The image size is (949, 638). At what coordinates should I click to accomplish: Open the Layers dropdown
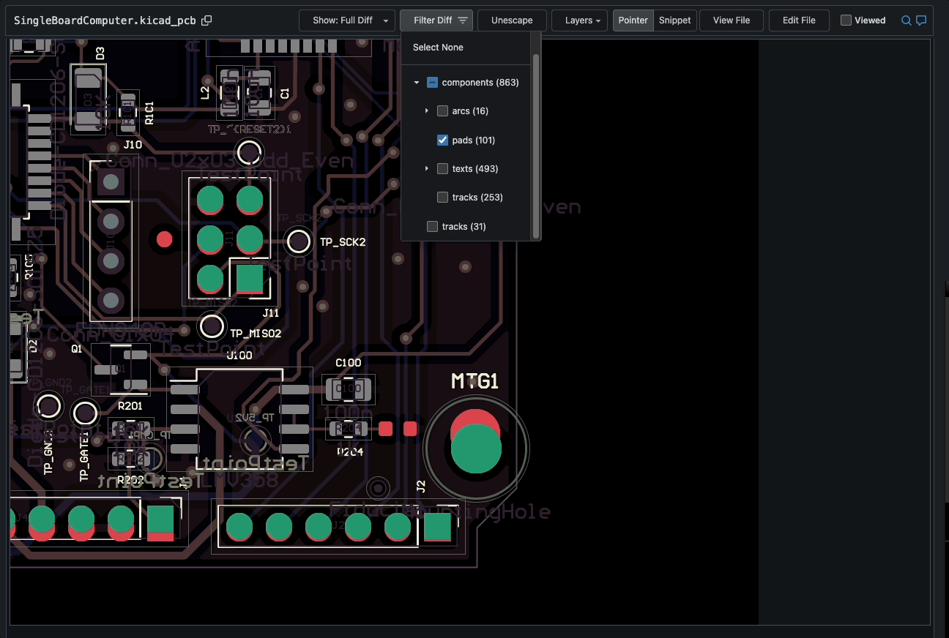[579, 20]
